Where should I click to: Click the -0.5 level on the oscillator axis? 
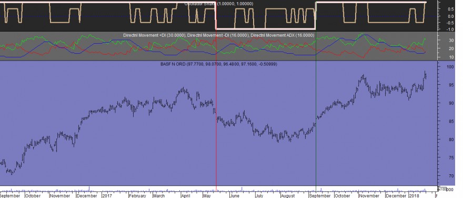click(450, 23)
